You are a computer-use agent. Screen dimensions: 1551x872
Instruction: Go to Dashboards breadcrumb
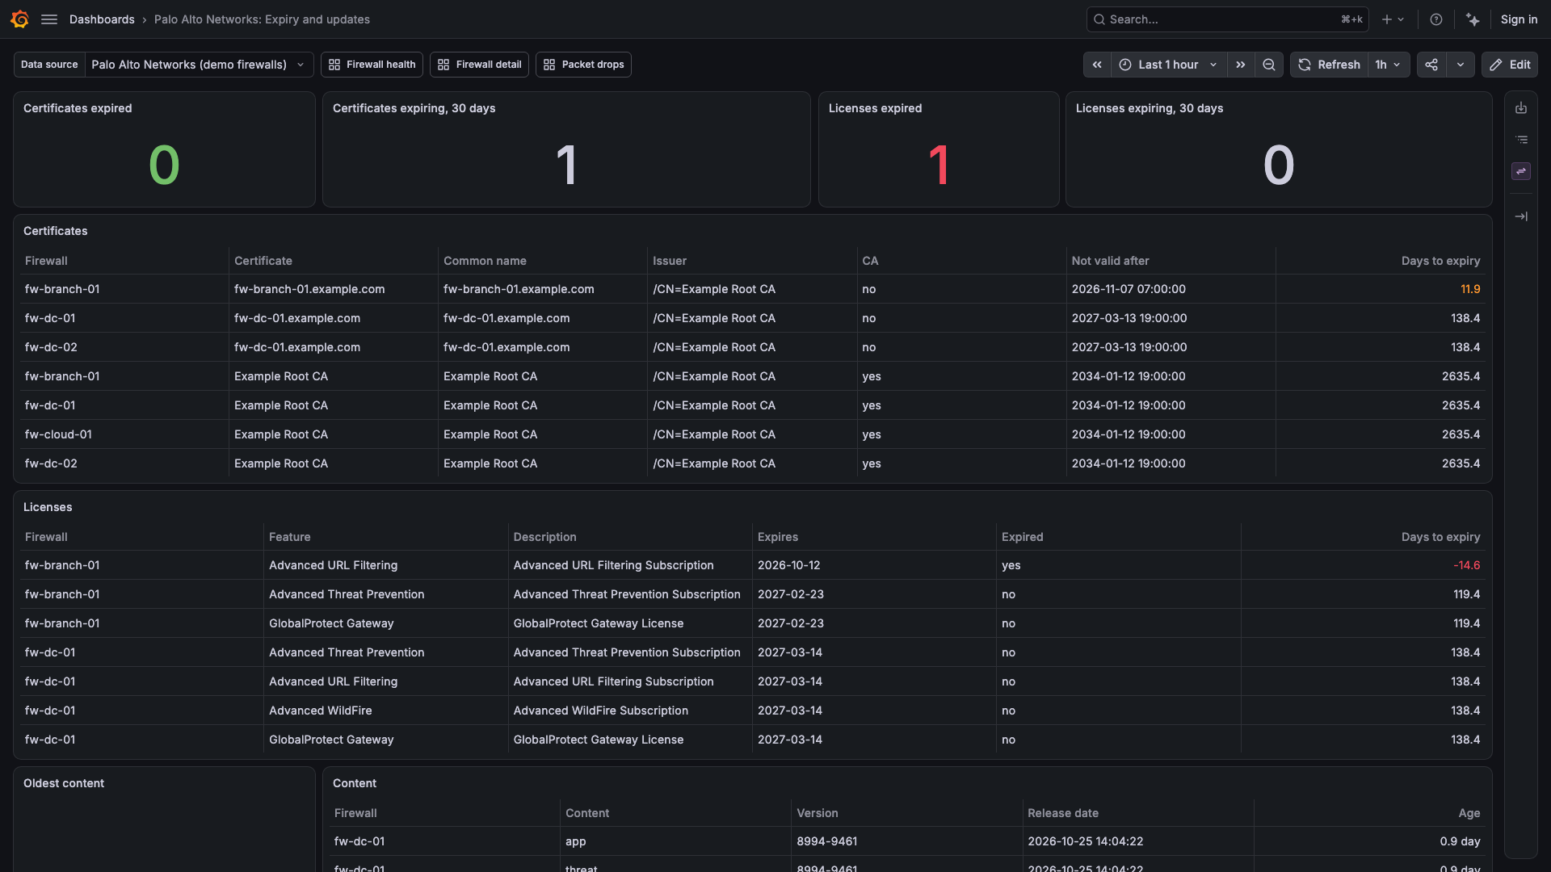coord(102,19)
